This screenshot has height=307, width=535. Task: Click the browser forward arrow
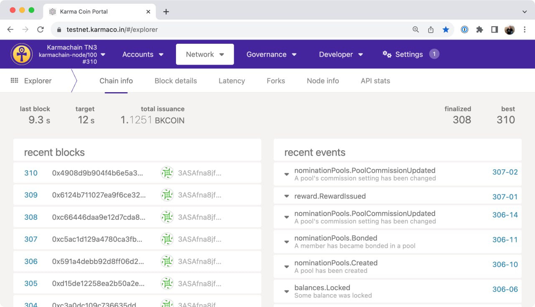tap(25, 30)
